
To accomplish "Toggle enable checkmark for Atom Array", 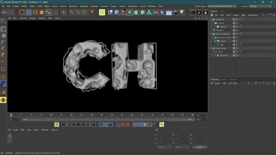I will [238, 48].
